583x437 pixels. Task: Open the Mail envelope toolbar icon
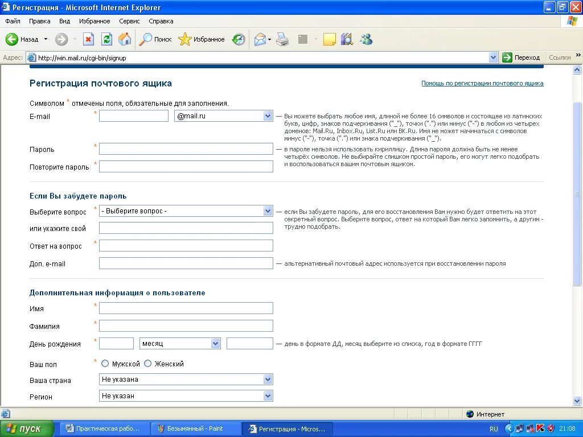coord(260,39)
